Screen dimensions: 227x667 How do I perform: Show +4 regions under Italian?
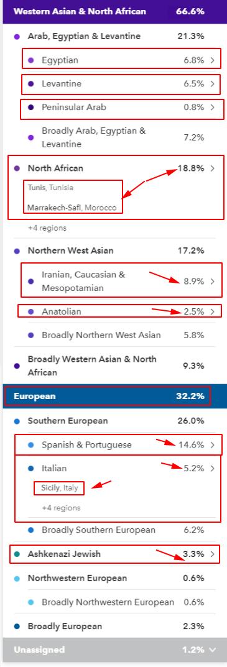tap(61, 508)
